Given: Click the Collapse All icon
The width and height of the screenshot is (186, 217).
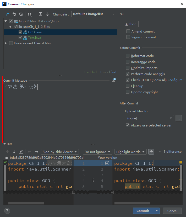Looking at the screenshot, I should point(47,14).
